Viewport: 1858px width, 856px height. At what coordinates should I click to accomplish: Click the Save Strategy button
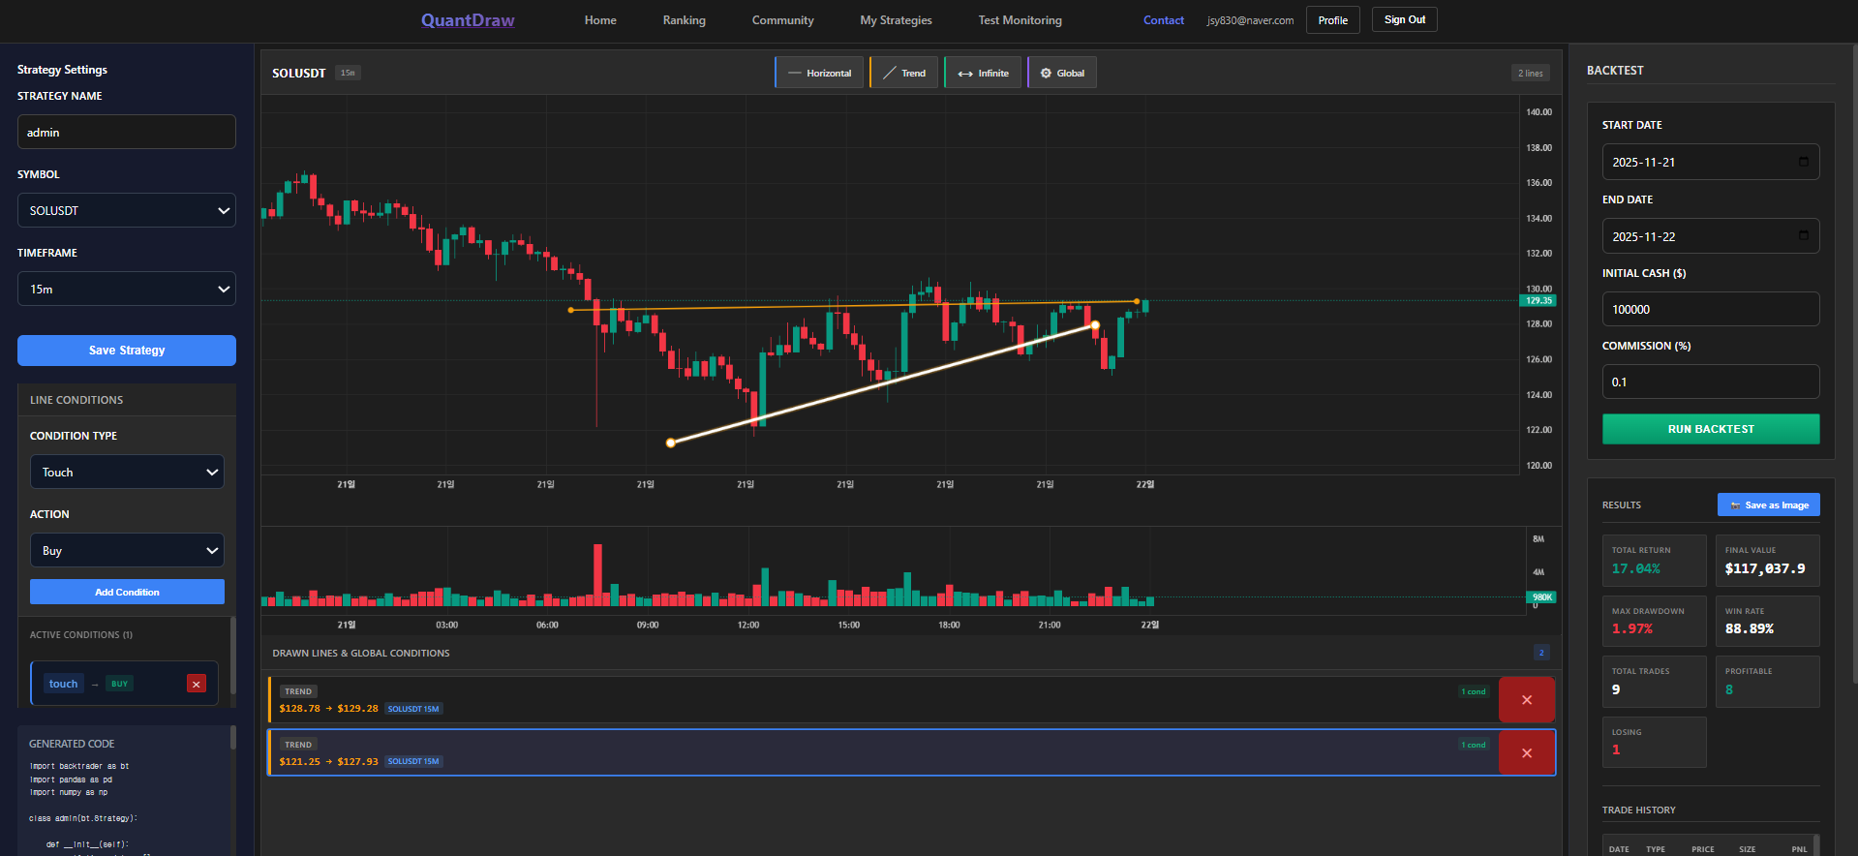point(127,351)
